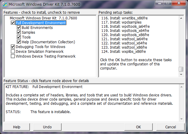Click Feature Status scrollbar down arrow

click(x=181, y=119)
